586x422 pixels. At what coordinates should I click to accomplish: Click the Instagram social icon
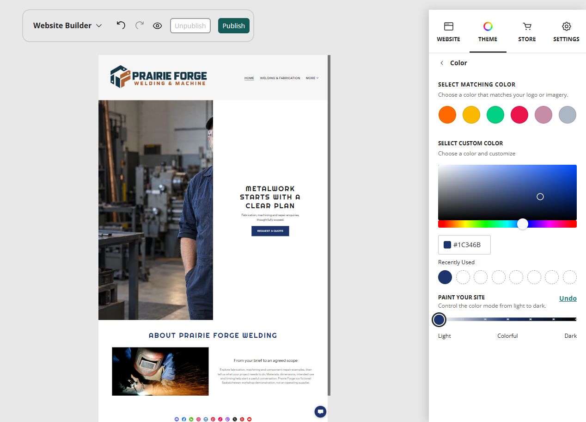[x=199, y=419]
